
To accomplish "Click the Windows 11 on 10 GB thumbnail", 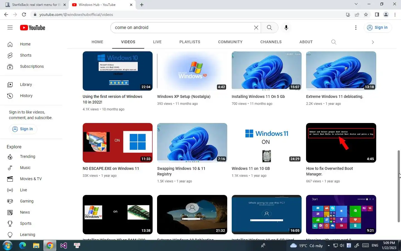I will [266, 143].
